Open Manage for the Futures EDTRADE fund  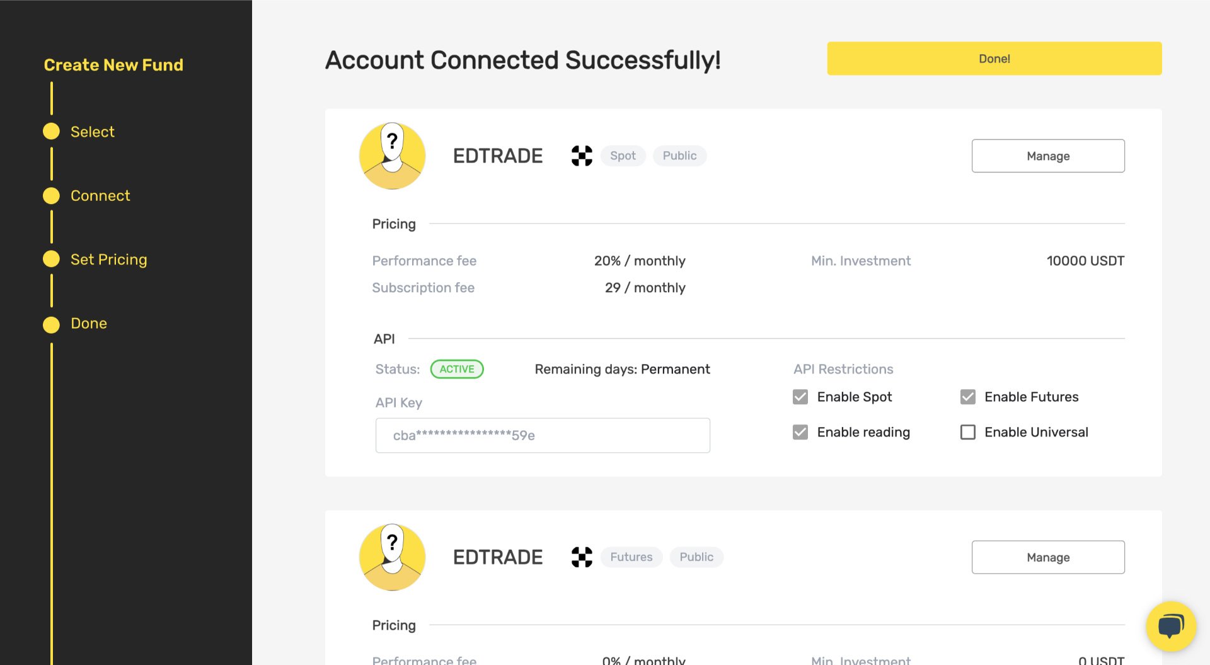pyautogui.click(x=1047, y=557)
